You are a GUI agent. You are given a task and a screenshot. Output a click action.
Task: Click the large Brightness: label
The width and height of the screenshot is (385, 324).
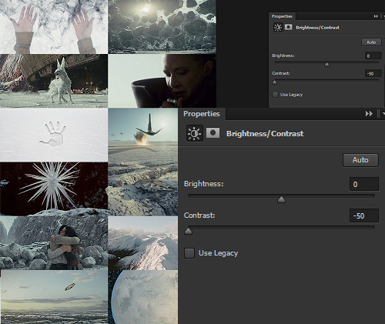click(204, 184)
